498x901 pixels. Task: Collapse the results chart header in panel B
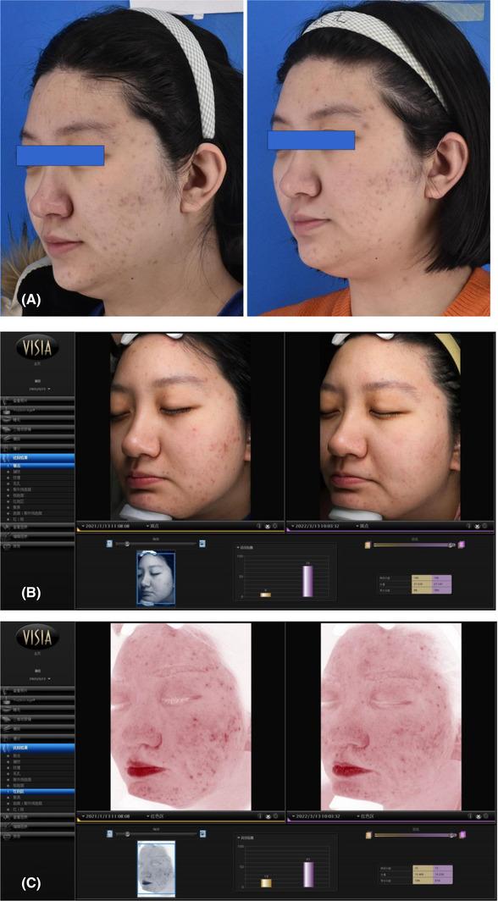coord(247,548)
